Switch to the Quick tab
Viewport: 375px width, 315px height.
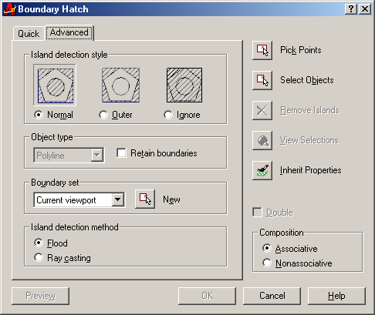pos(29,34)
